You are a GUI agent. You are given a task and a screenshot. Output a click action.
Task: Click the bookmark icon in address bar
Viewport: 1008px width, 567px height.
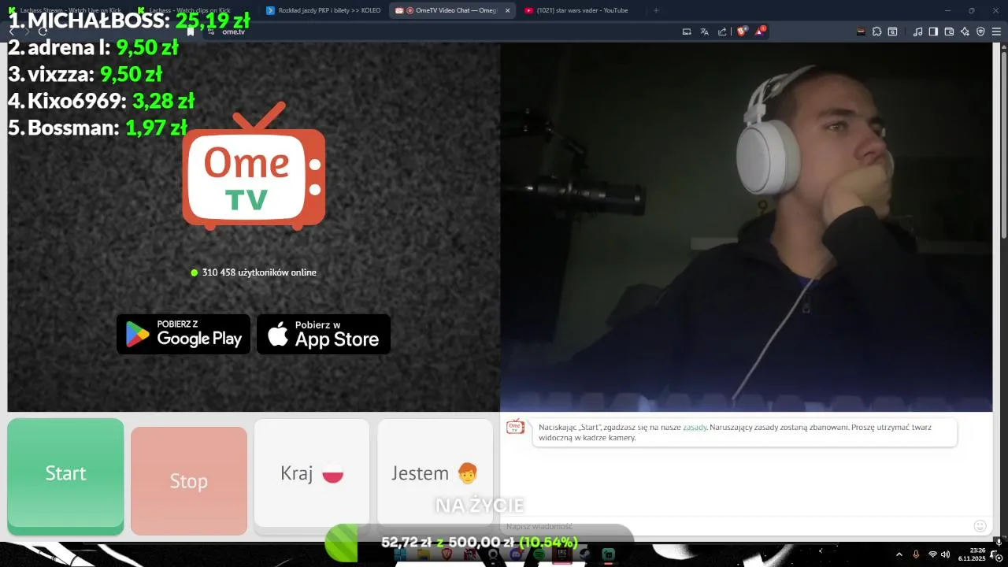click(x=191, y=31)
